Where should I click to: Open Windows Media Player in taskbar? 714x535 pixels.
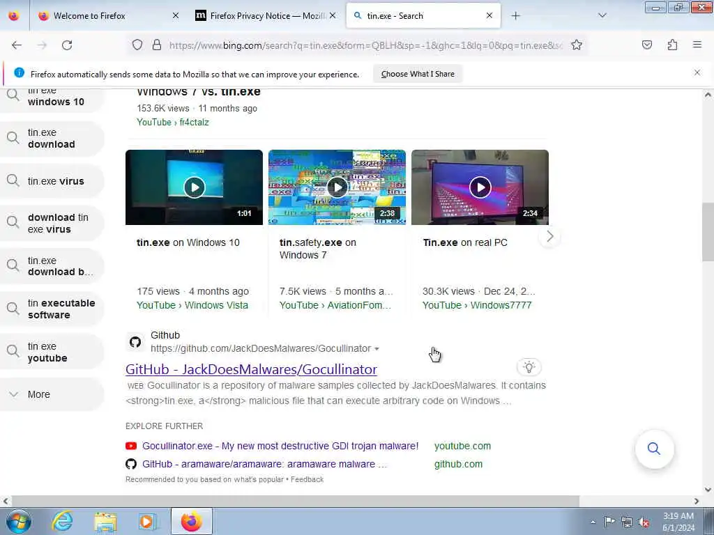tap(148, 521)
